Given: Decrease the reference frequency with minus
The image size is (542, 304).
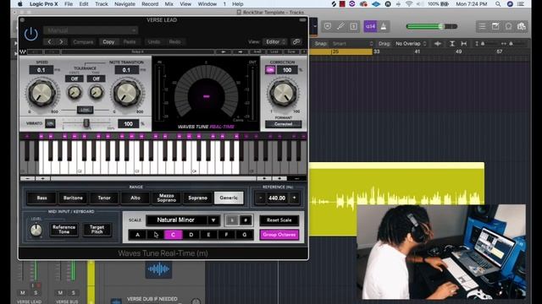Looking at the screenshot, I should tap(260, 198).
